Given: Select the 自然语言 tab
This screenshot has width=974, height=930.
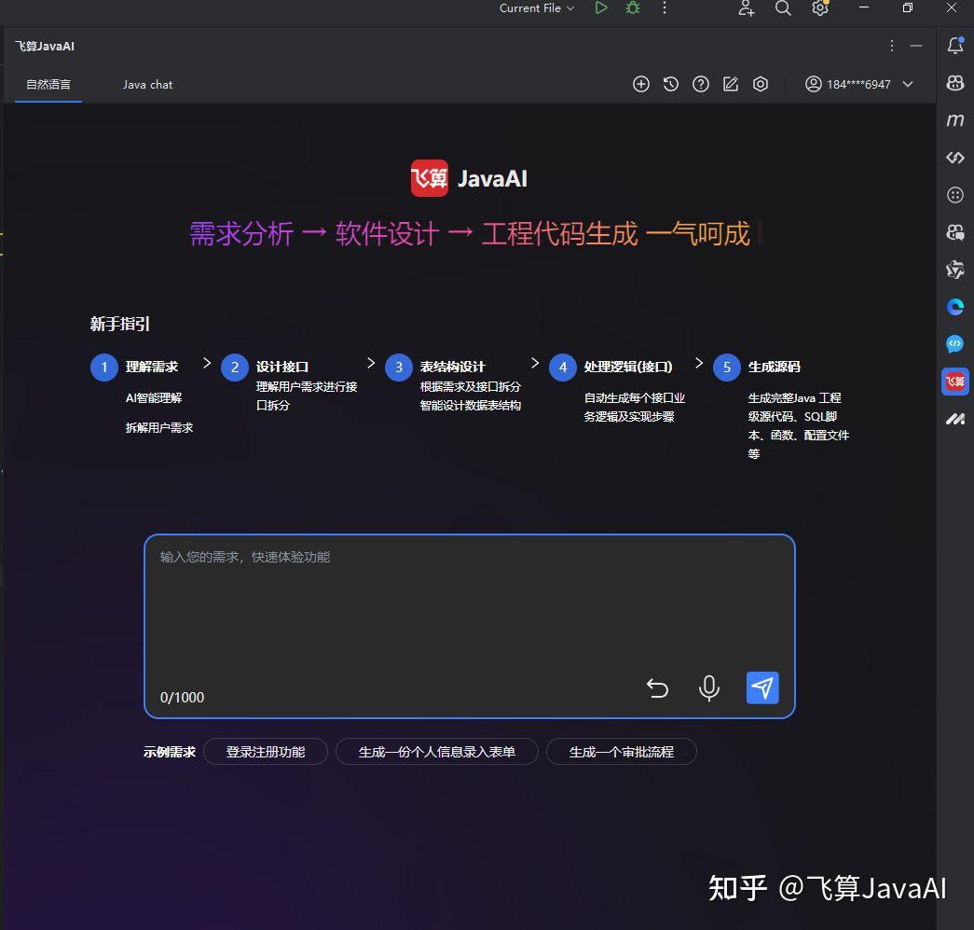Looking at the screenshot, I should [x=48, y=84].
